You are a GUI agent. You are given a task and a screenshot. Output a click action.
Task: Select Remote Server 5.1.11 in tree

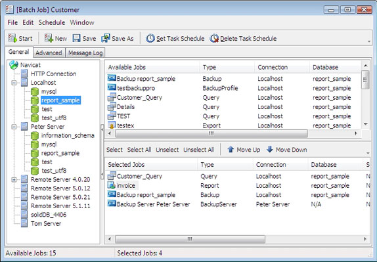60,206
